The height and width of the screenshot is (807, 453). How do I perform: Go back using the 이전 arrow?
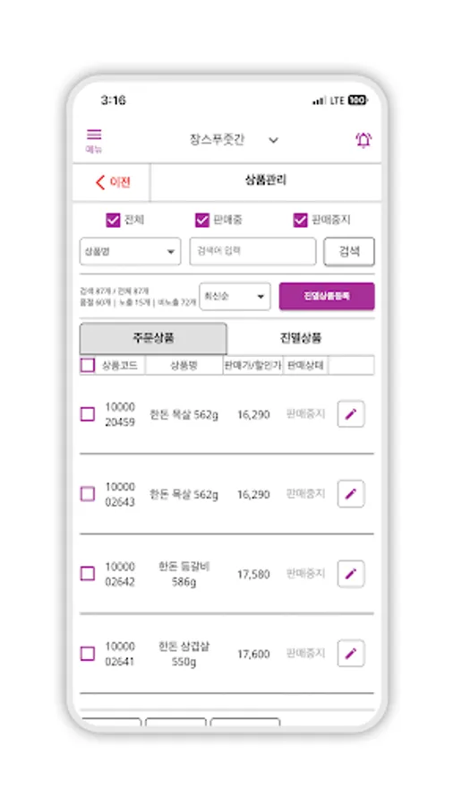click(113, 182)
